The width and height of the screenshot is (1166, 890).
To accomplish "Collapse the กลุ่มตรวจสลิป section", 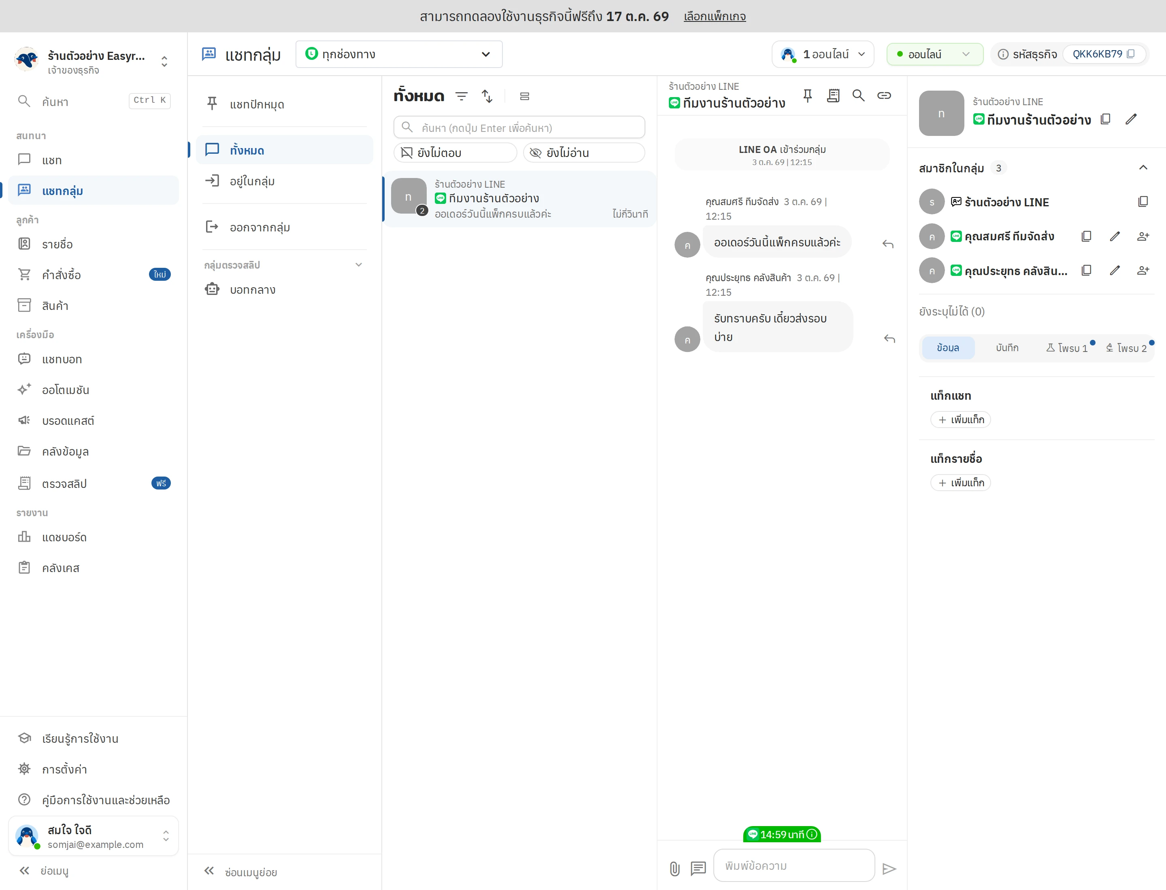I will 358,265.
